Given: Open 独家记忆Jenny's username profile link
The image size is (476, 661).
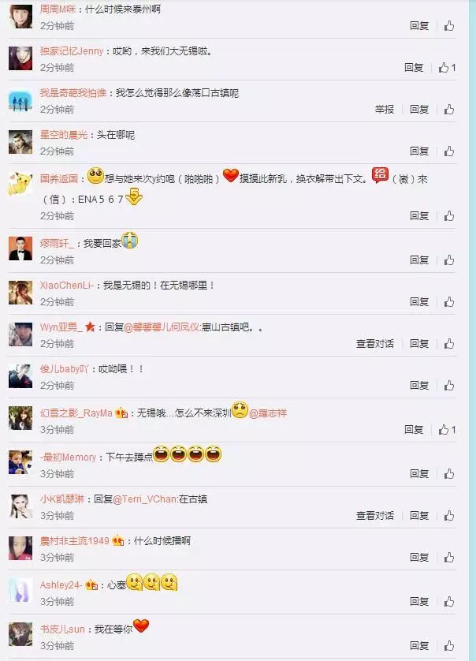Looking at the screenshot, I should click(x=72, y=51).
